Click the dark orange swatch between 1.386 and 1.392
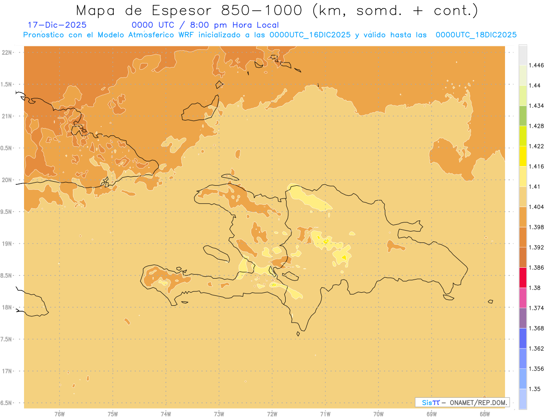The width and height of the screenshot is (544, 420). coord(523,257)
